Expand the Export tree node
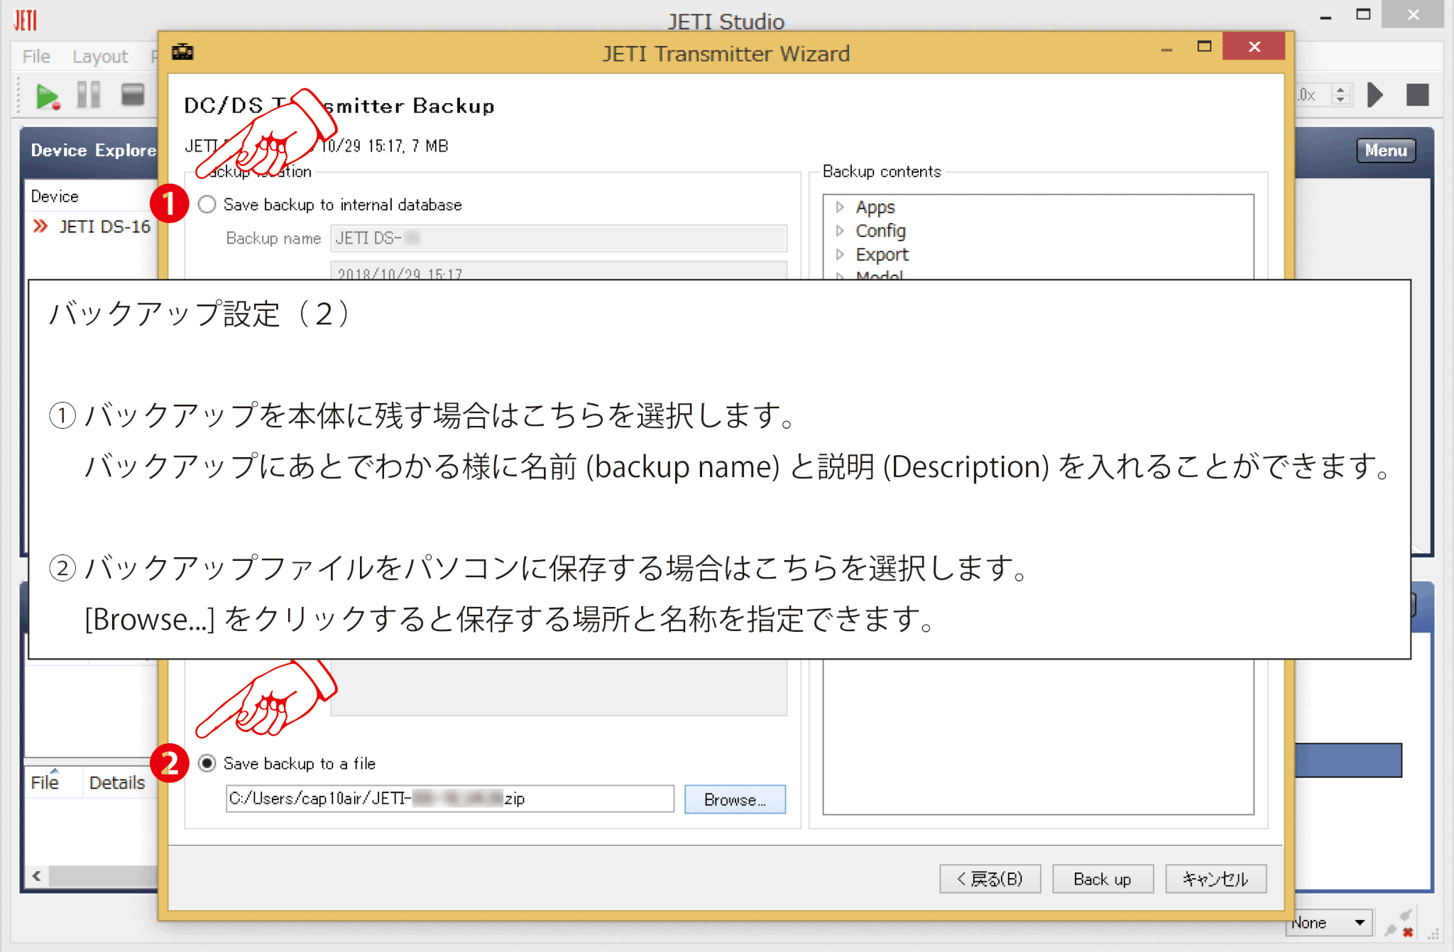The image size is (1454, 952). pyautogui.click(x=840, y=254)
